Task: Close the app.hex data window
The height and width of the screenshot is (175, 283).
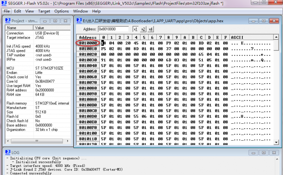Action: 274,21
